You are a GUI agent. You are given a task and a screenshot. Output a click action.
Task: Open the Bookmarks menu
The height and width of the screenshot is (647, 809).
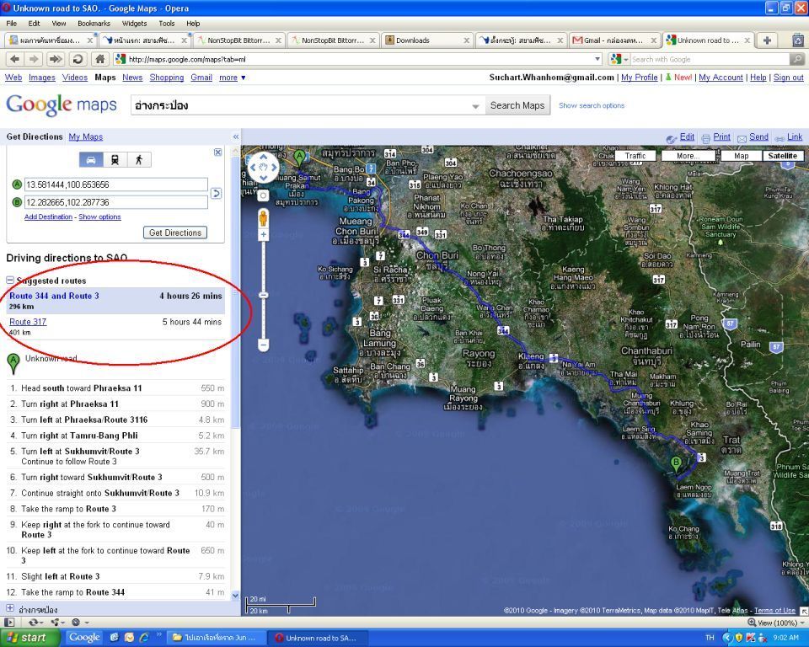point(94,24)
